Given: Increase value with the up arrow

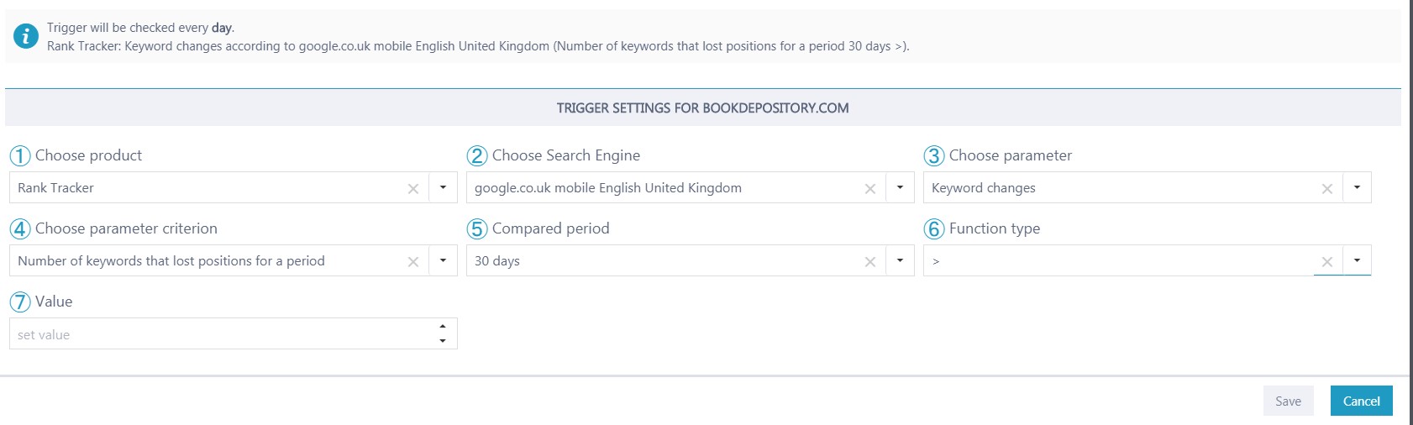Looking at the screenshot, I should (443, 327).
